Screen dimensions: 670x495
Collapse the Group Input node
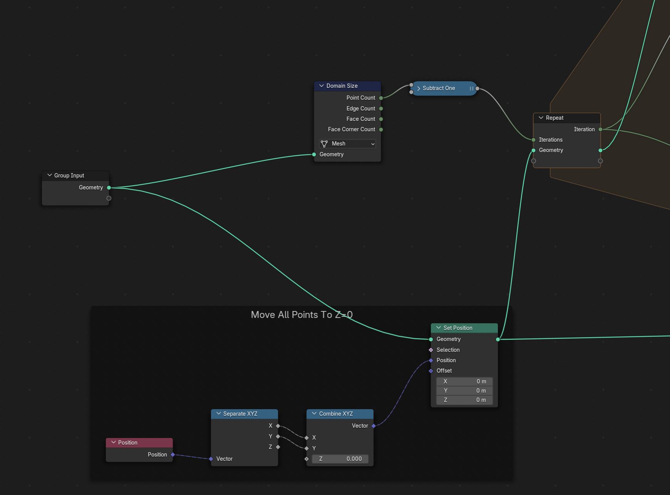point(49,175)
